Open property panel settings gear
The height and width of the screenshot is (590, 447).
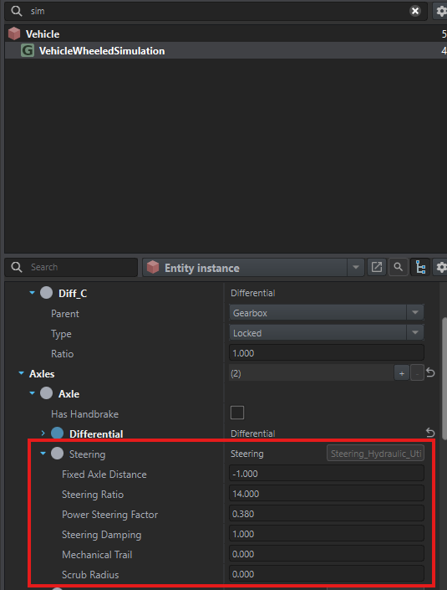441,268
